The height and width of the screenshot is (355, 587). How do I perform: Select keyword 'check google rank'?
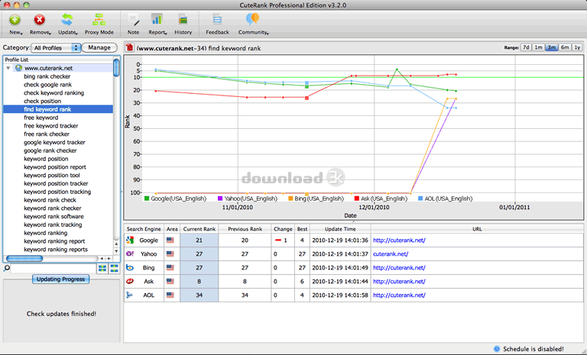click(47, 85)
